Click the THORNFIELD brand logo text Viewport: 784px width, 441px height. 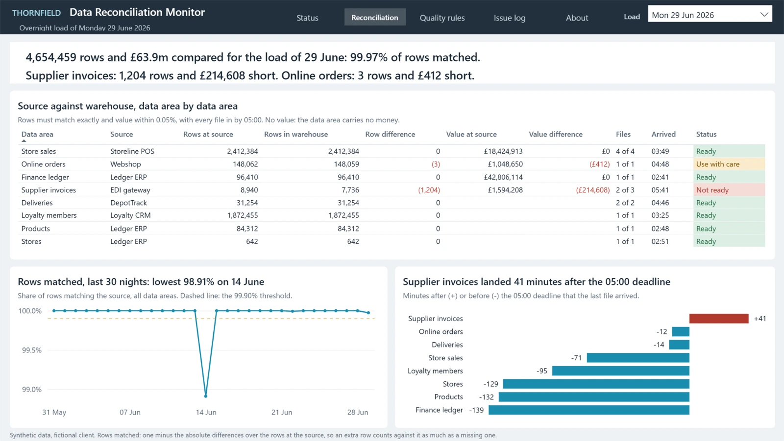[x=36, y=13]
